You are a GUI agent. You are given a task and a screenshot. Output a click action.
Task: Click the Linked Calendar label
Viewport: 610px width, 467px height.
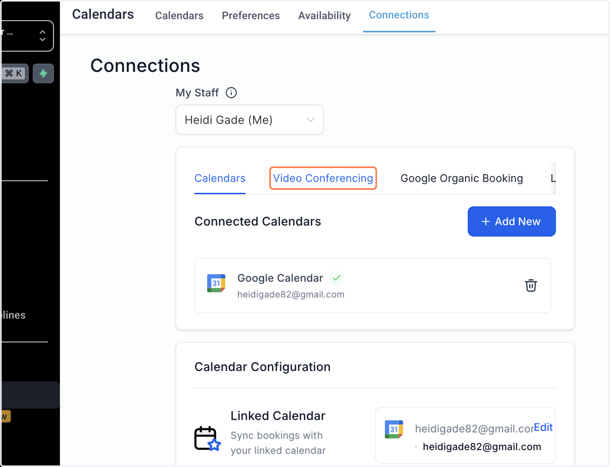(278, 416)
